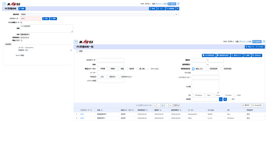Check 承認済 approval status checkbox

point(127,69)
